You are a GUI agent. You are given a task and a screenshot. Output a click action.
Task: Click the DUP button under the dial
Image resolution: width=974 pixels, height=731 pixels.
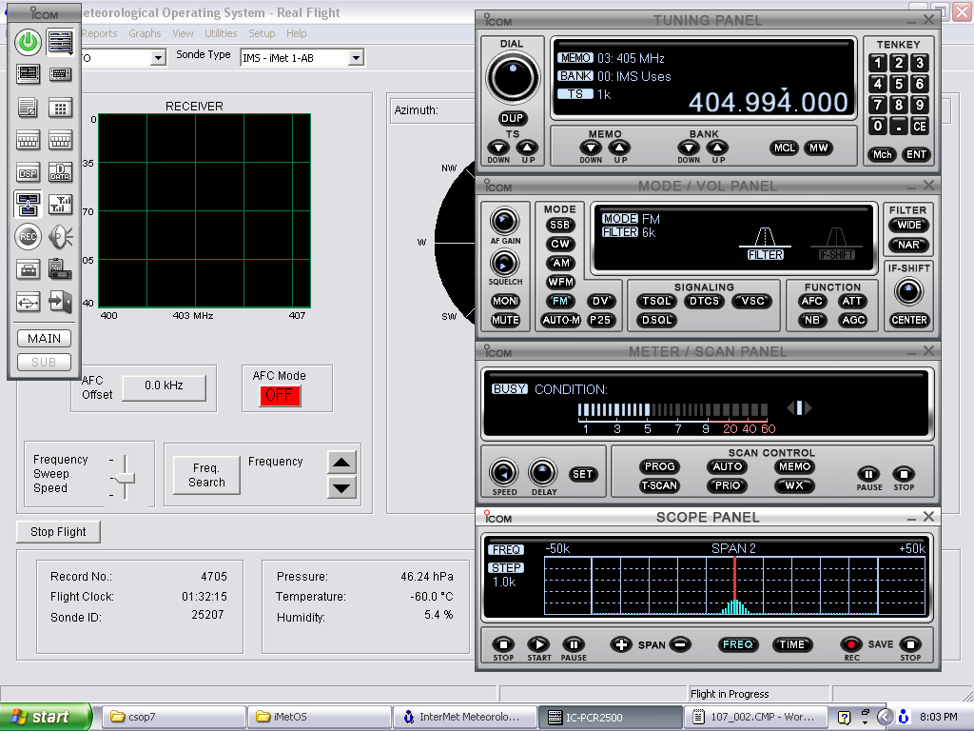pyautogui.click(x=512, y=118)
